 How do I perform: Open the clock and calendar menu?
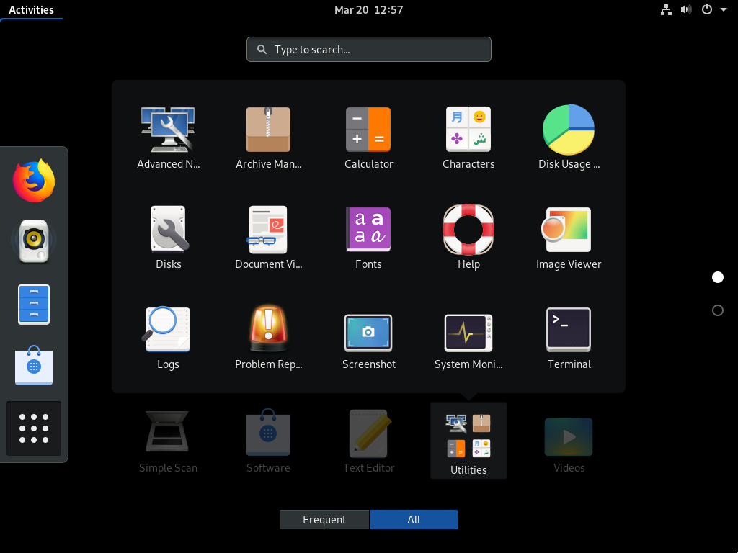pos(368,10)
